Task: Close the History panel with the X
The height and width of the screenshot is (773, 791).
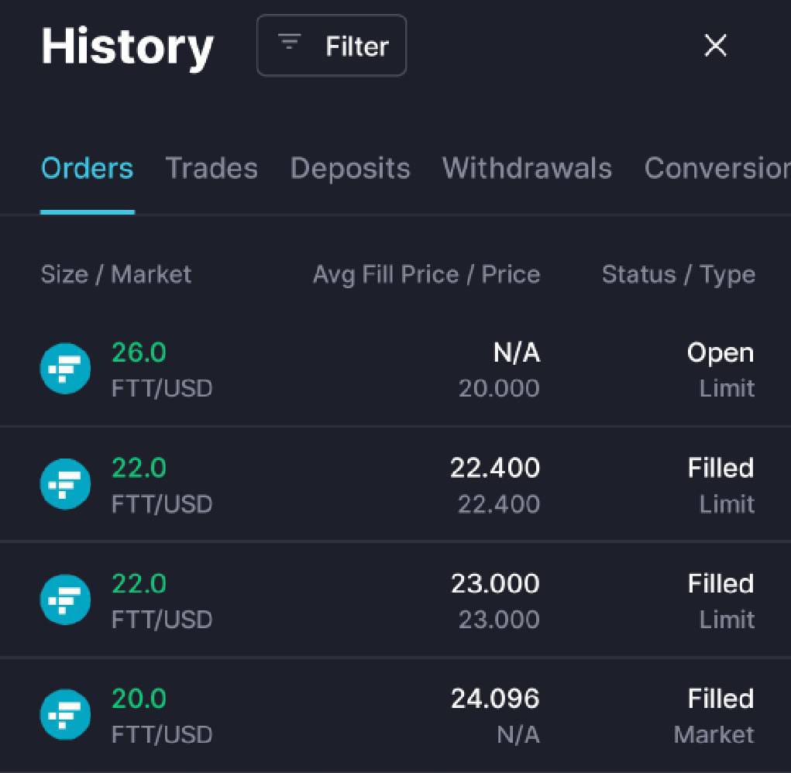Action: point(715,46)
